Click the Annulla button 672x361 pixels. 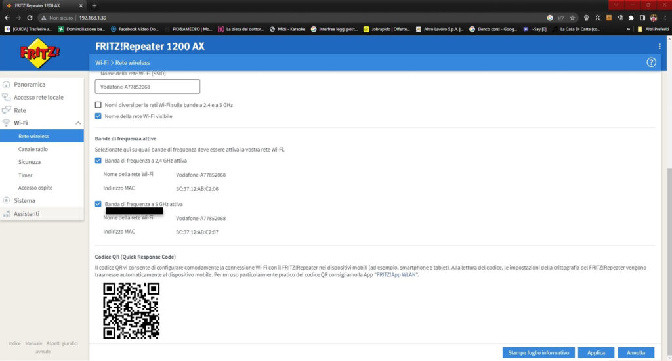pos(636,353)
